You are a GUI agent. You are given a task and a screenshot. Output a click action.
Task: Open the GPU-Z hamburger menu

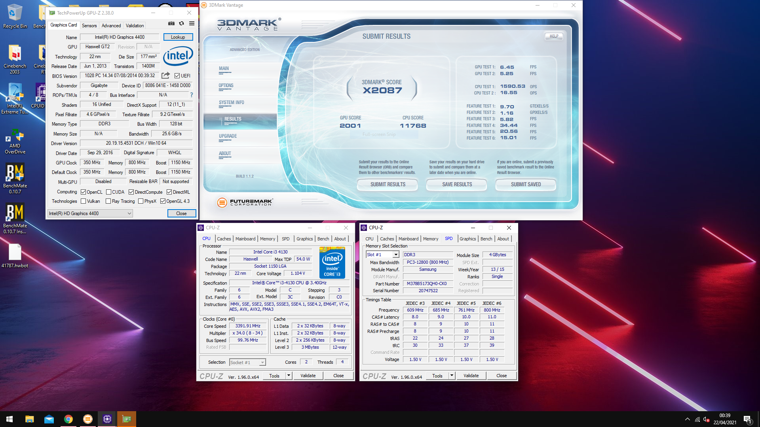click(192, 24)
